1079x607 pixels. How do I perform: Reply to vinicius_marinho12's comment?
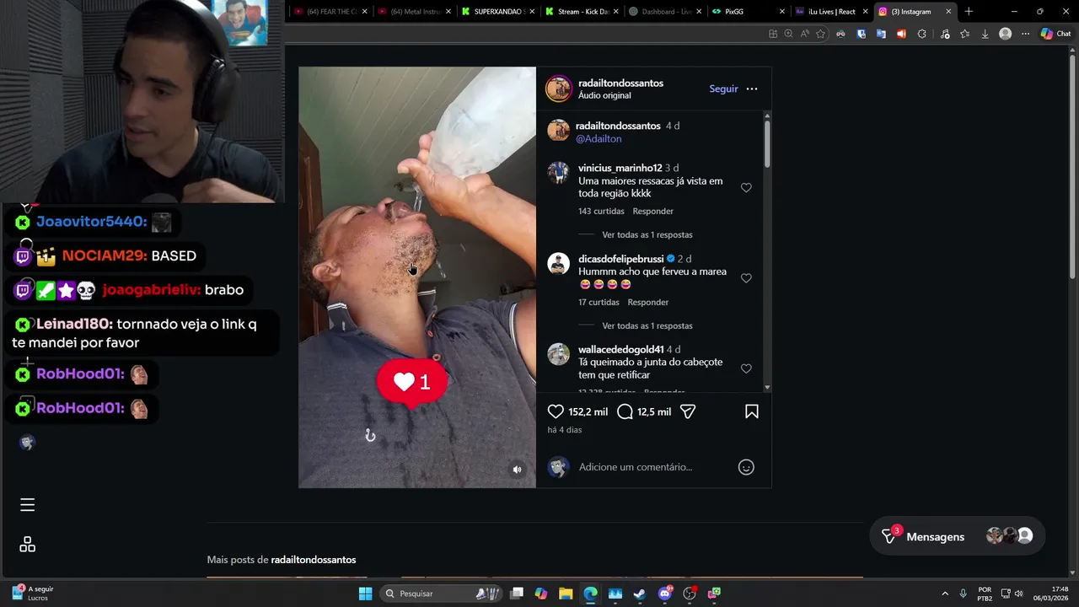tap(653, 212)
